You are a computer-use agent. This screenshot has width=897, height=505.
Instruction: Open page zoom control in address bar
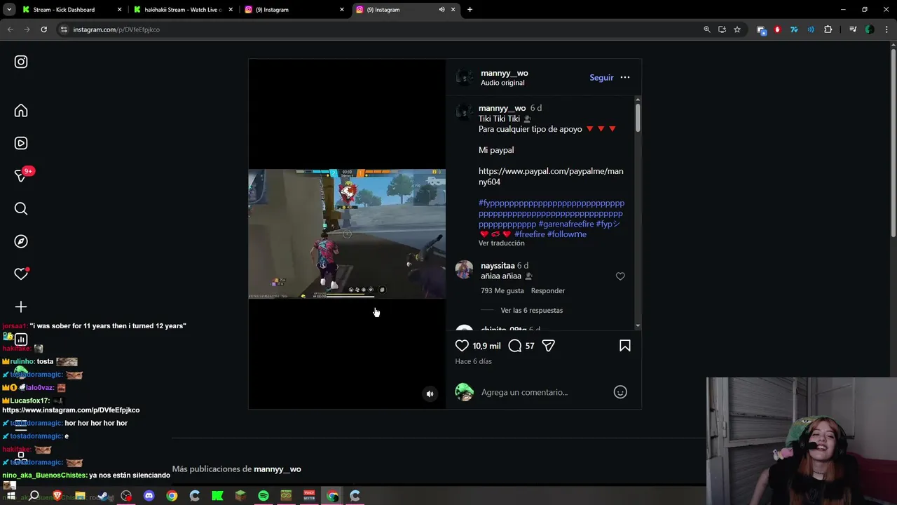706,29
